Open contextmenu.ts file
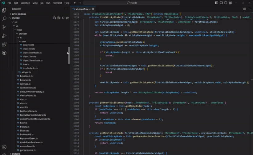Screen dimensions: 254x155 click(x=28, y=88)
